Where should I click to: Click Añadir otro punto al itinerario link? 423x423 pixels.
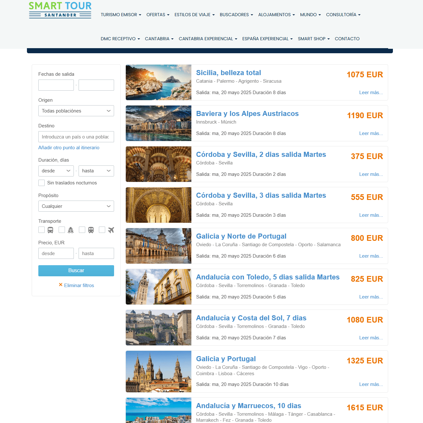click(69, 148)
